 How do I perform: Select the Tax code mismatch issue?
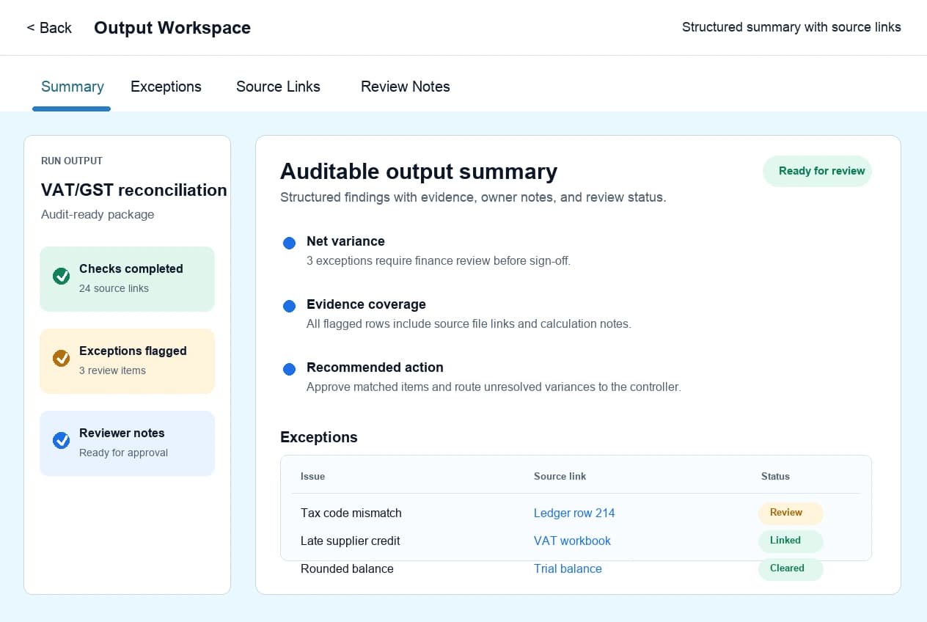click(x=351, y=513)
